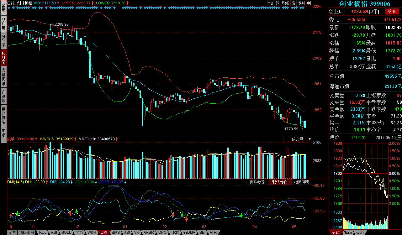Click the 换手 2.11% value

[x=359, y=123]
